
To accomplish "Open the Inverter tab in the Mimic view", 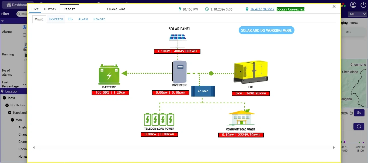I will pyautogui.click(x=56, y=19).
